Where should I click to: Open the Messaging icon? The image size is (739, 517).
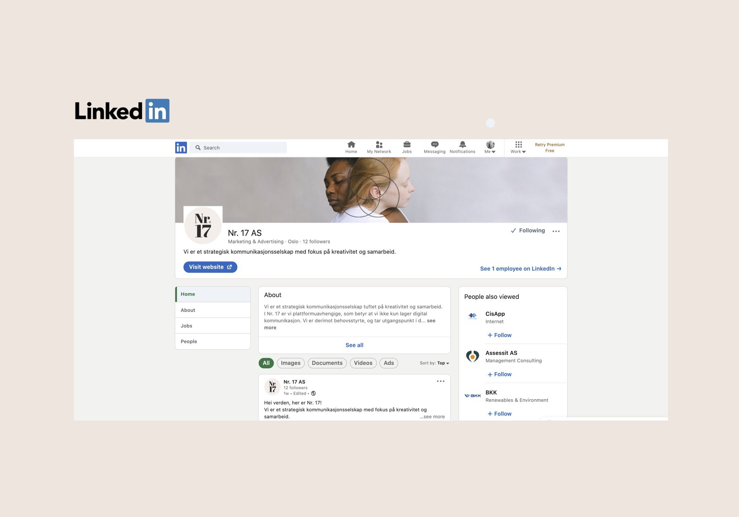coord(435,144)
